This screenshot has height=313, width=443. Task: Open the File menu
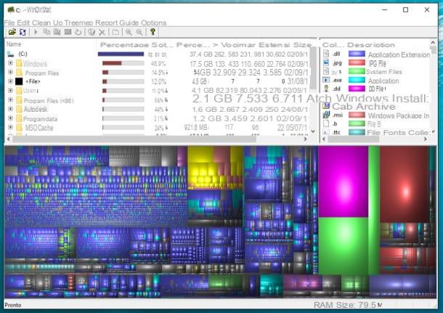[x=9, y=23]
